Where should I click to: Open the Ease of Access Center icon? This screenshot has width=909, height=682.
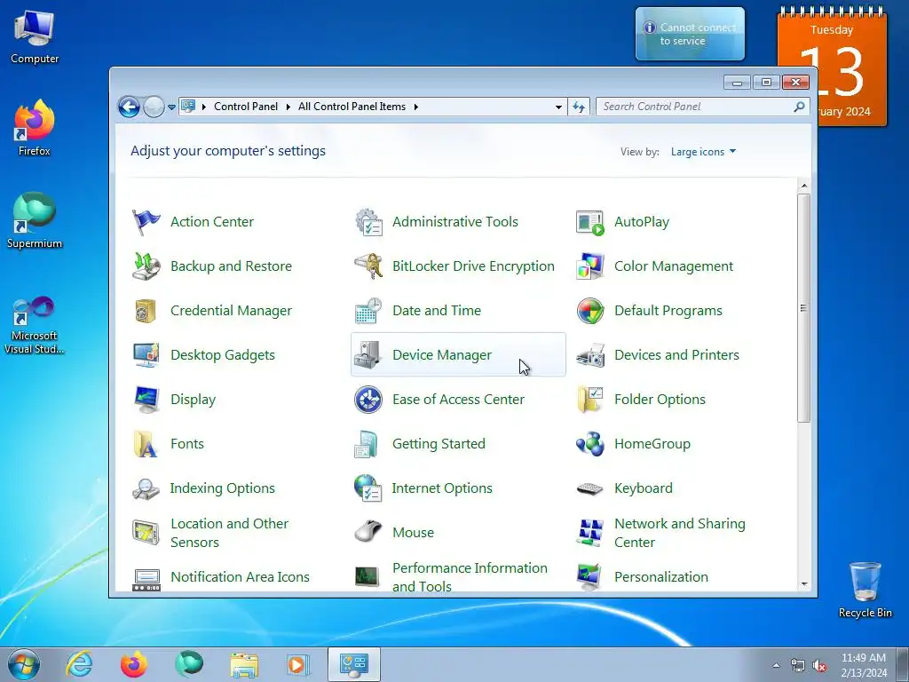point(368,400)
